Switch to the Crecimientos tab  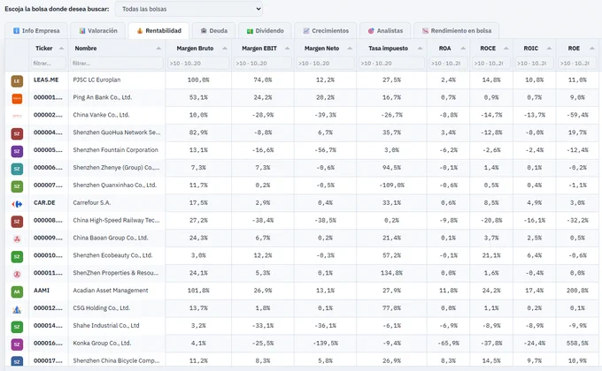(x=326, y=31)
